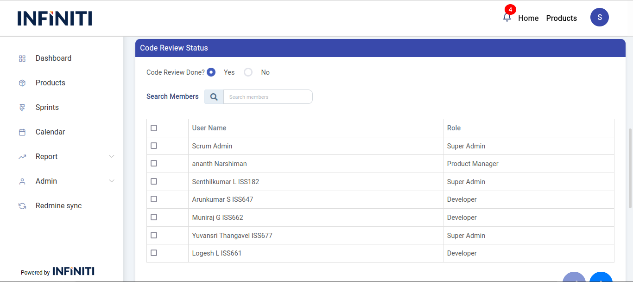Viewport: 633px width, 282px height.
Task: Click the Calendar icon in sidebar
Action: pos(22,132)
